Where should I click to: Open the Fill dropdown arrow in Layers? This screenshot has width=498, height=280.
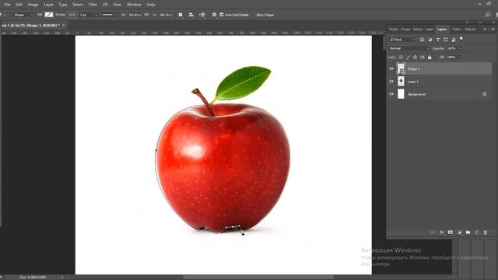[460, 58]
